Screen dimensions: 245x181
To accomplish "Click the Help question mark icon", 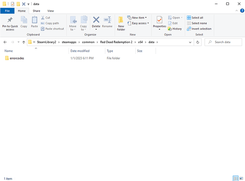I will click(242, 10).
